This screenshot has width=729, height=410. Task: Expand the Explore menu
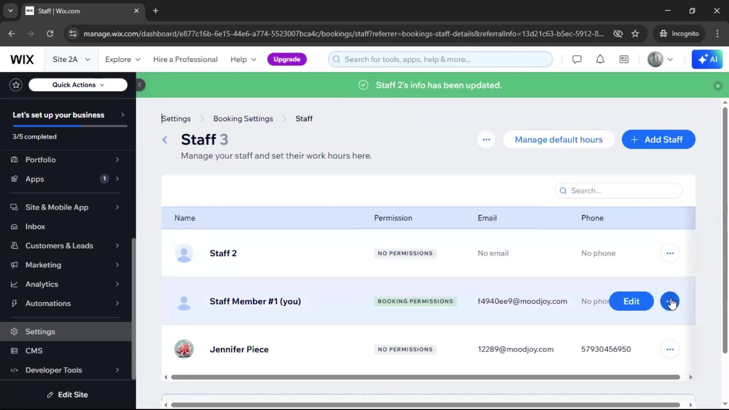[x=123, y=60]
